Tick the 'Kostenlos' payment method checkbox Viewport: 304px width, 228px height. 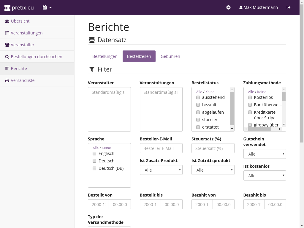tap(250, 97)
